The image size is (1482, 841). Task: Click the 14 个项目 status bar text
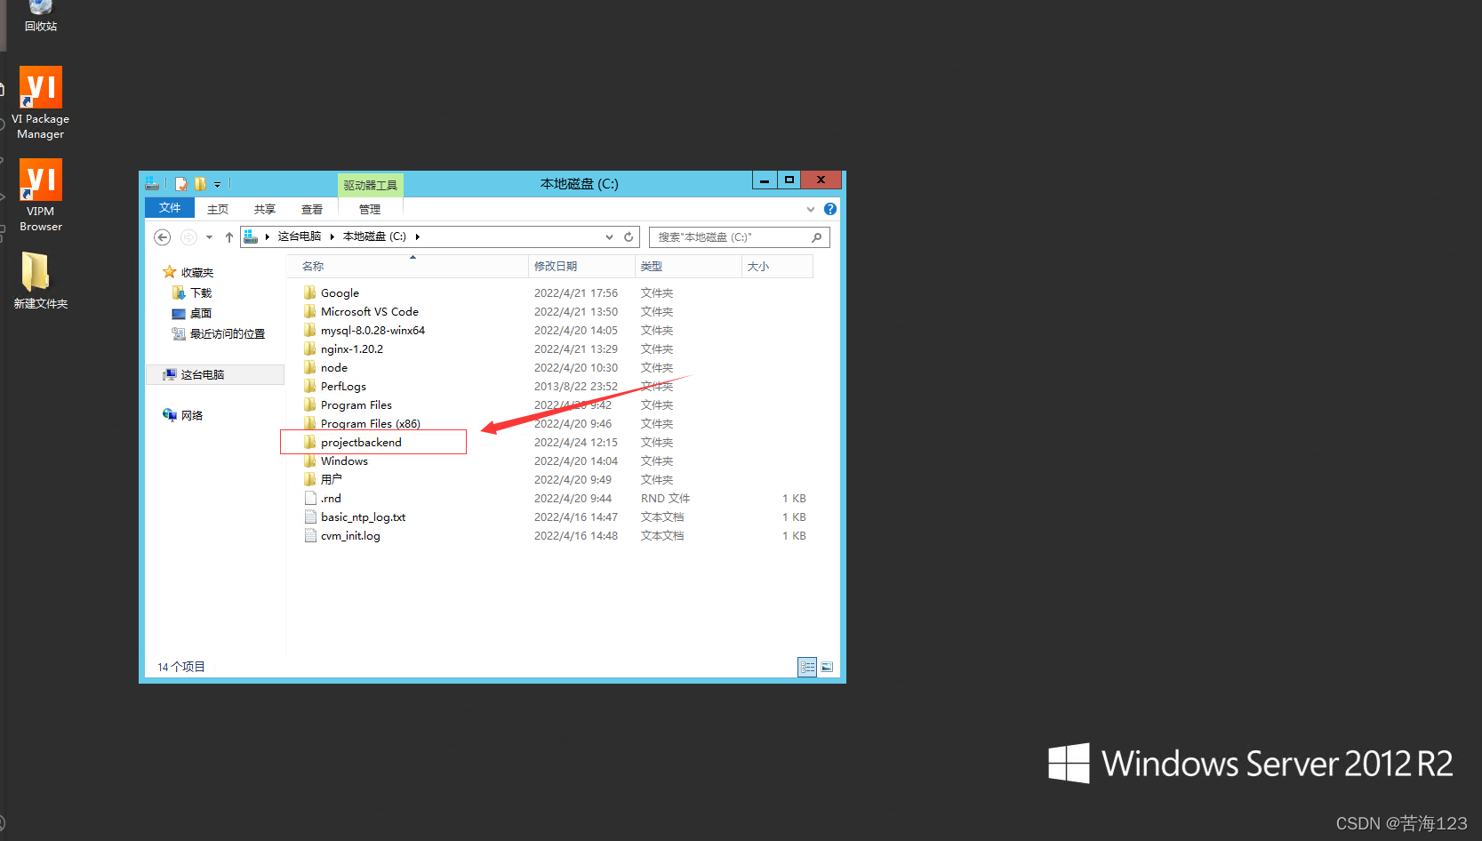click(x=181, y=667)
